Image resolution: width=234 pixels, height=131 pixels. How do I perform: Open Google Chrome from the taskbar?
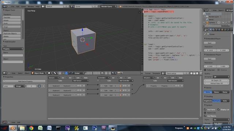click(x=31, y=128)
